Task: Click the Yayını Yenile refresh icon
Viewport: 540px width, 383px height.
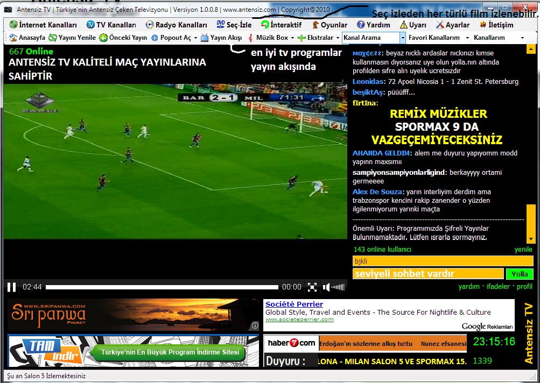Action: pyautogui.click(x=53, y=38)
